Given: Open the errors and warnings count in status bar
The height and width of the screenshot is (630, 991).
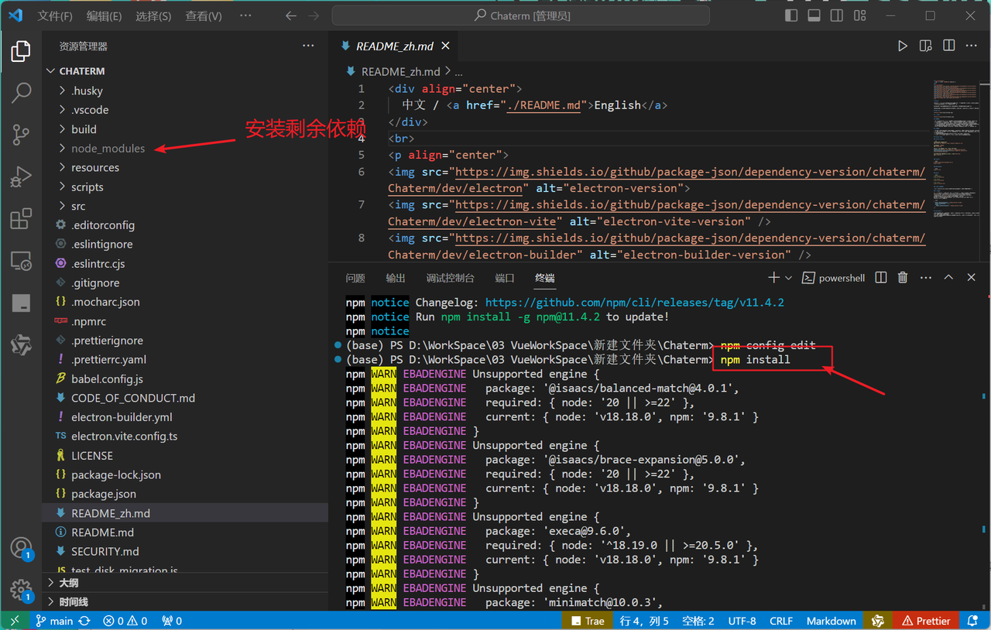Looking at the screenshot, I should point(125,621).
